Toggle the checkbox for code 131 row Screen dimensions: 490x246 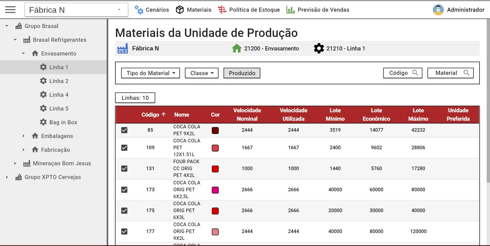(x=124, y=169)
